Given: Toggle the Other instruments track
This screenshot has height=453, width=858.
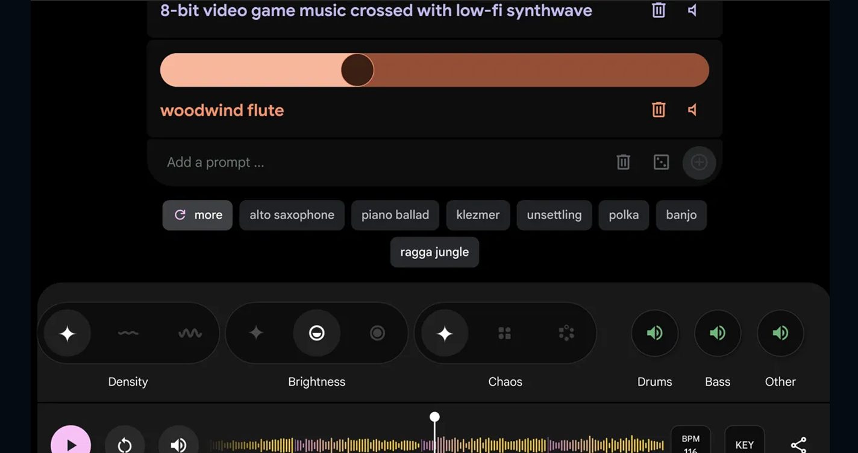Looking at the screenshot, I should (x=780, y=333).
